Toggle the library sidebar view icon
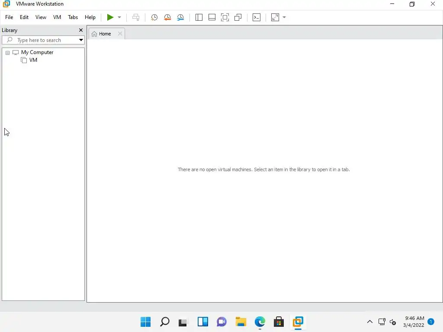443x332 pixels. (199, 17)
